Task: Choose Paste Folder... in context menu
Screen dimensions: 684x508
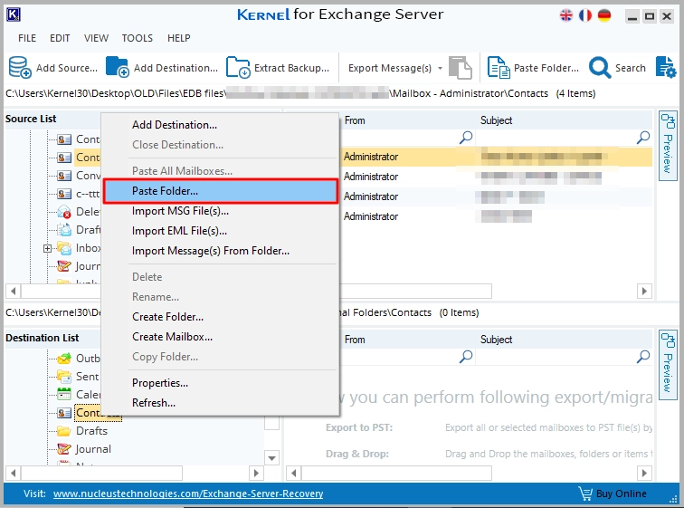Action: pos(221,191)
